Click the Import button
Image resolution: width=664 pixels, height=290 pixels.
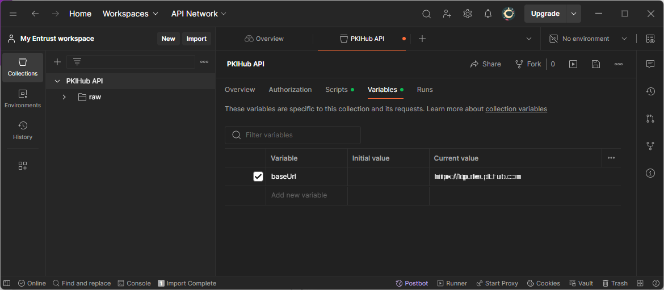(x=196, y=39)
